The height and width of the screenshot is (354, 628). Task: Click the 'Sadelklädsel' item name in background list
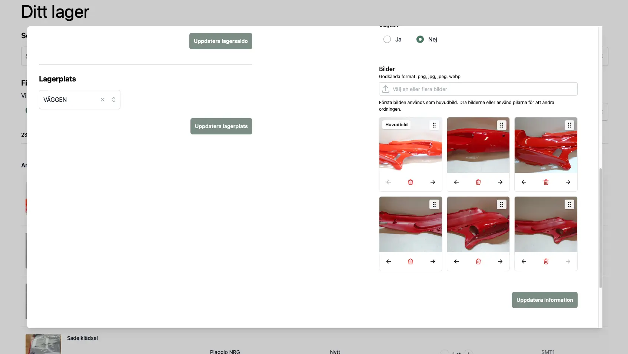click(82, 338)
